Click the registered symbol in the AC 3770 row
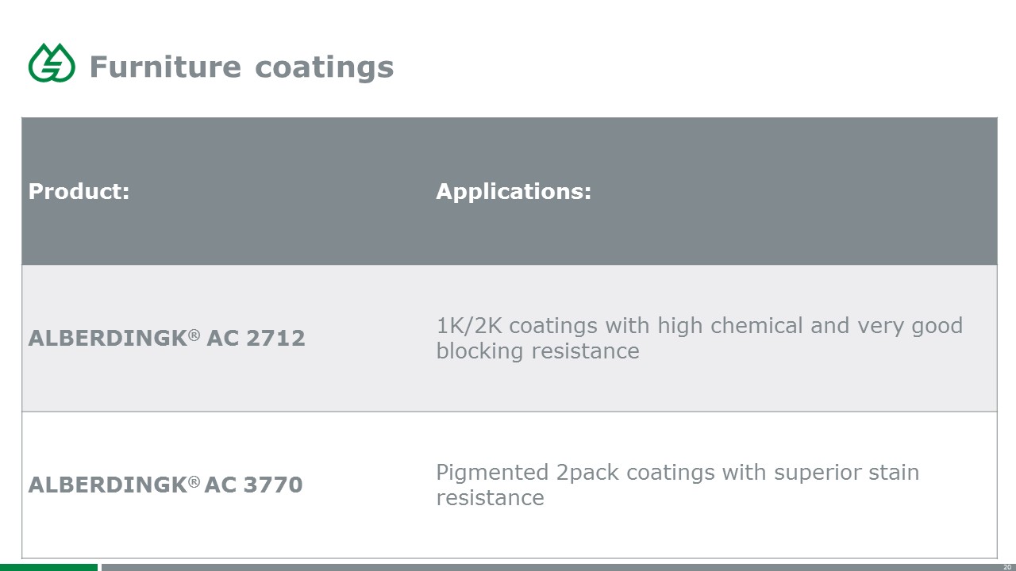Image resolution: width=1016 pixels, height=571 pixels. (194, 481)
